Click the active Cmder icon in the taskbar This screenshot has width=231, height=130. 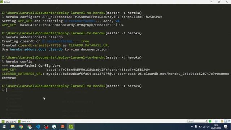point(71,127)
